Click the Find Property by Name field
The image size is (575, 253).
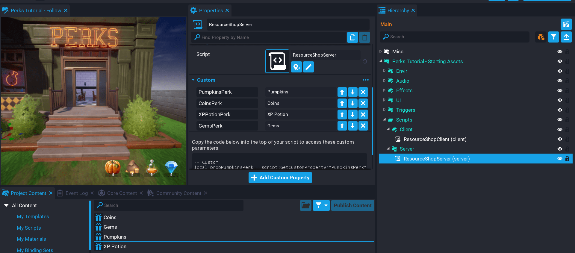270,37
